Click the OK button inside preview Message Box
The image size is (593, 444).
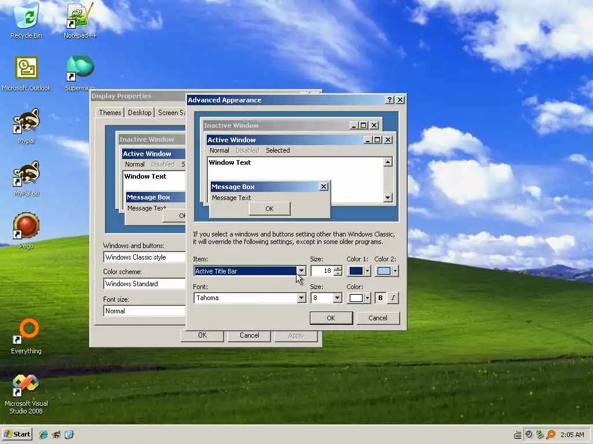(269, 208)
